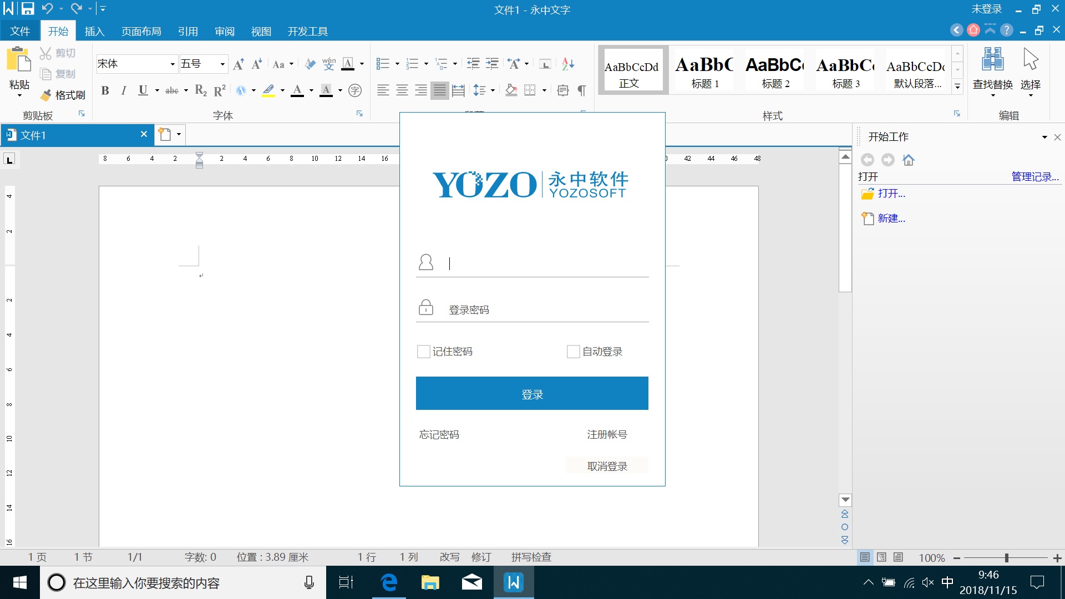Toggle show paragraph marks ¶

pos(582,90)
